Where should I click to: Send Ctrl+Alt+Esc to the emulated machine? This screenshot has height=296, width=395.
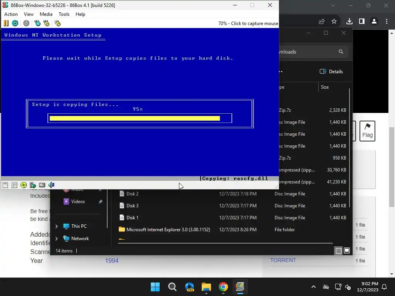pos(46,24)
